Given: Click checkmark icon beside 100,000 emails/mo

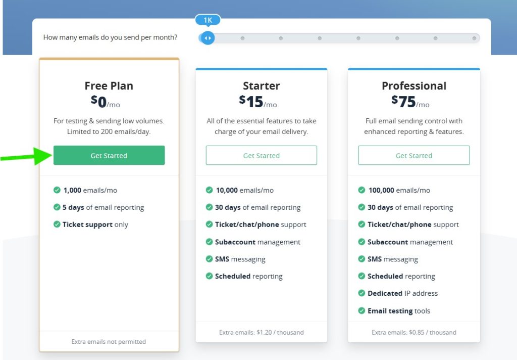Looking at the screenshot, I should (x=361, y=190).
